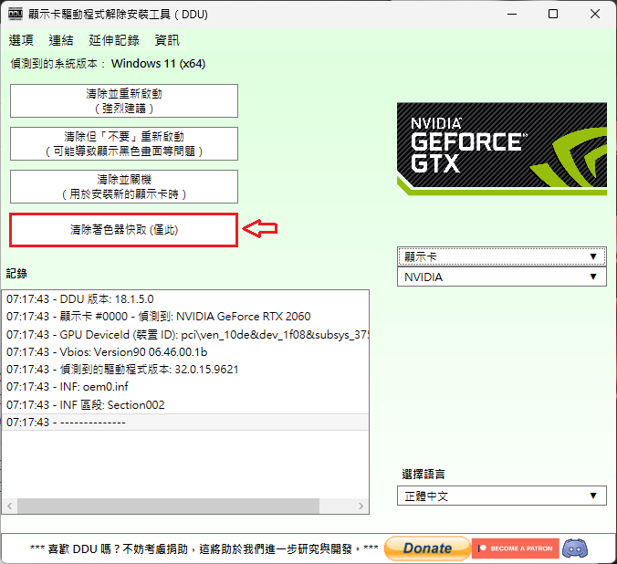Select log line 'DDU 版本: 18.1.5.0'
Screen dimensions: 617x564
185,299
